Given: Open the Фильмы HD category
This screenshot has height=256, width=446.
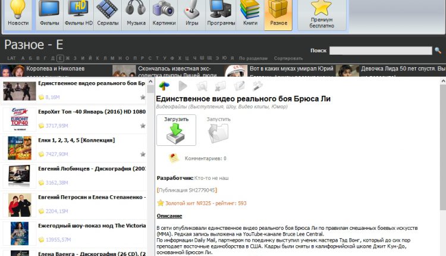Looking at the screenshot, I should 78,14.
